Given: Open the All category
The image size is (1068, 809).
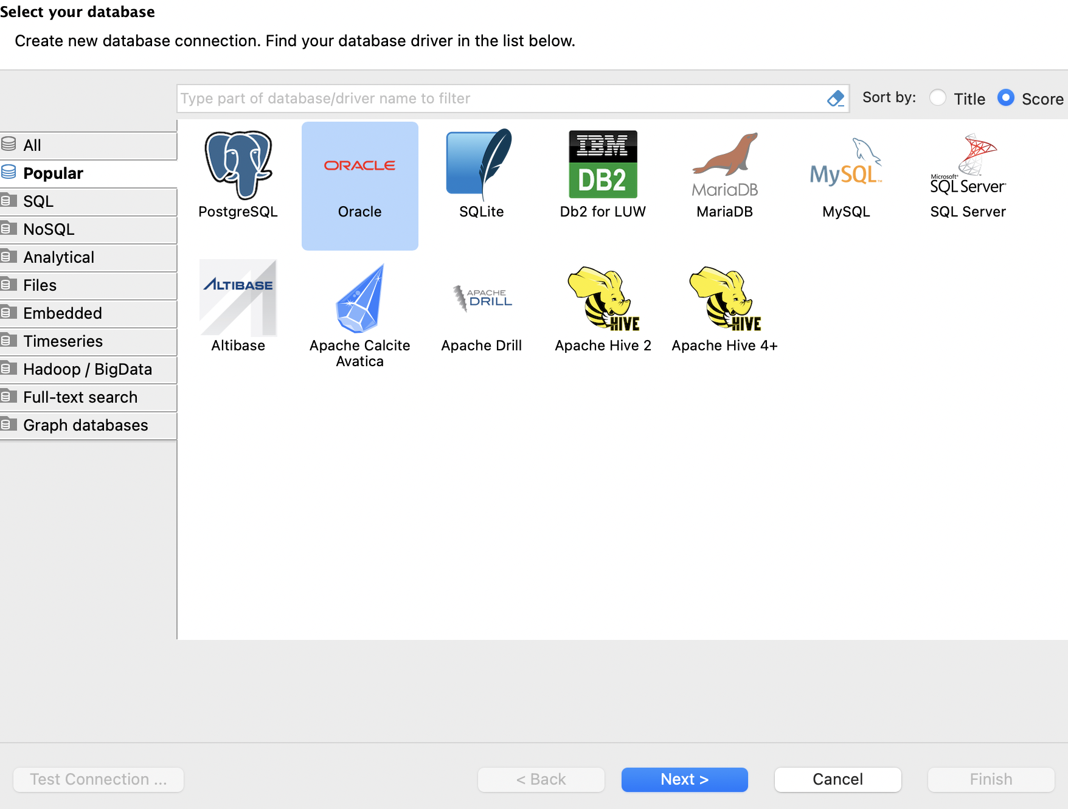Looking at the screenshot, I should click(88, 145).
